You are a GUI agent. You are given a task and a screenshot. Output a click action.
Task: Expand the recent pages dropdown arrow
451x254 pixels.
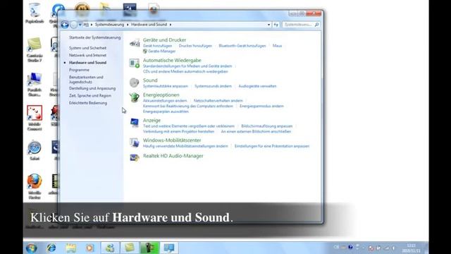click(x=80, y=25)
